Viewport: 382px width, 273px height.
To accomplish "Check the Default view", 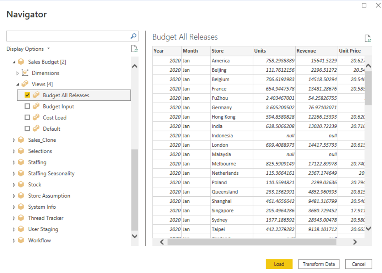I will tap(27, 129).
